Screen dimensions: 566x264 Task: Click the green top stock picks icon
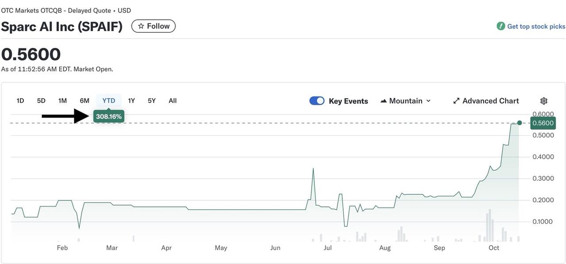pyautogui.click(x=501, y=26)
